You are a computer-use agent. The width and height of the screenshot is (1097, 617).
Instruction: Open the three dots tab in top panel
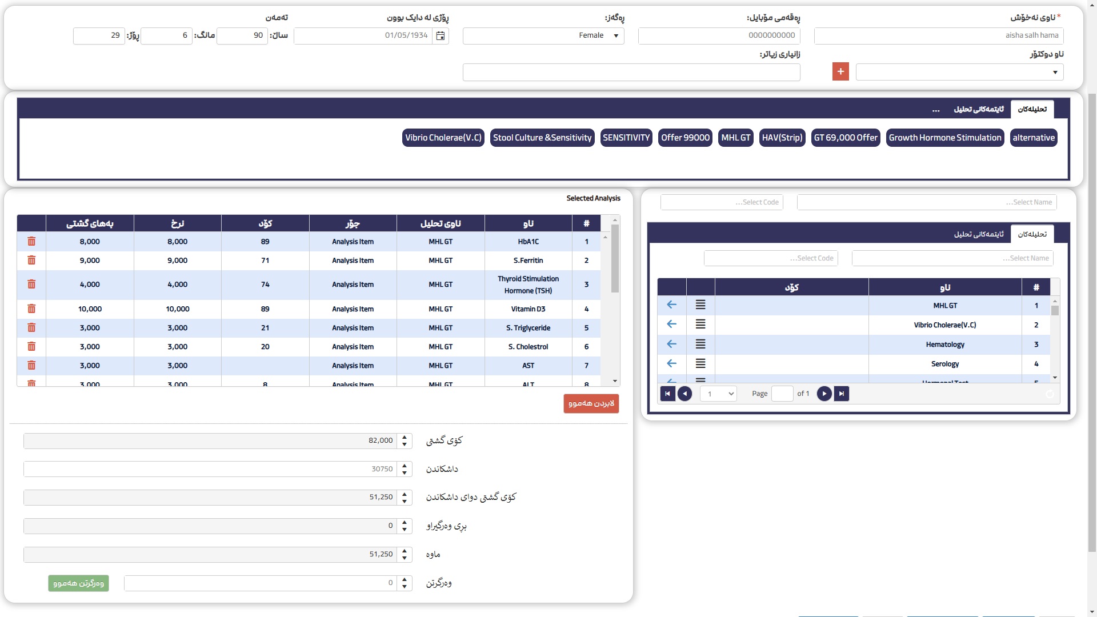click(936, 109)
